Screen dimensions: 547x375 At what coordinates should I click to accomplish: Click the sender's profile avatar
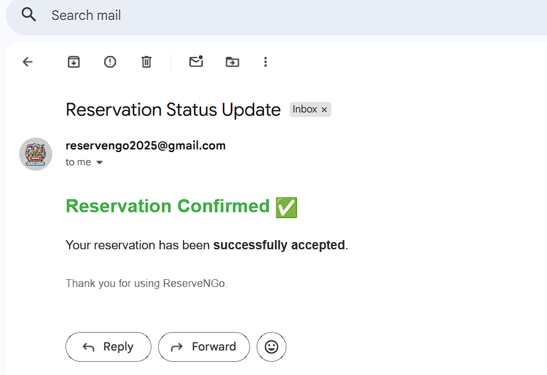[36, 154]
